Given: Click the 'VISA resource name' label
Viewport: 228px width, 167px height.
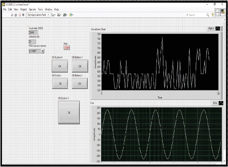Looking at the screenshot, I should pos(37,46).
